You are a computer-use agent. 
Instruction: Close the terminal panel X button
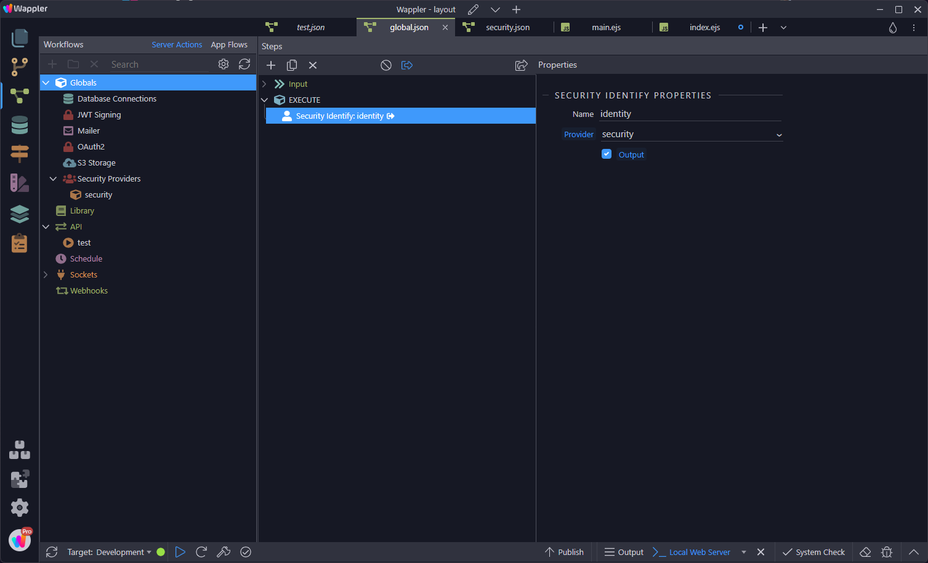[x=761, y=552]
